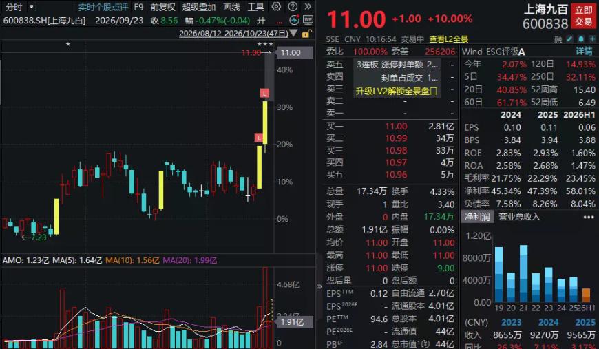Click the three-star marker above chart
The image size is (599, 349).
(265, 44)
